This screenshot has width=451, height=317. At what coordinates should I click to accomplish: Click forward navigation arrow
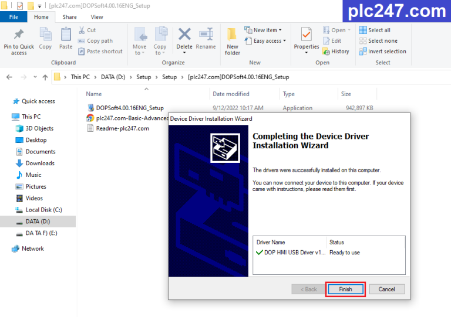pyautogui.click(x=23, y=77)
